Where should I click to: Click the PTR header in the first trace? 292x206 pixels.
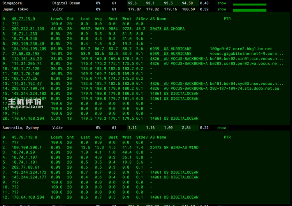click(x=227, y=19)
